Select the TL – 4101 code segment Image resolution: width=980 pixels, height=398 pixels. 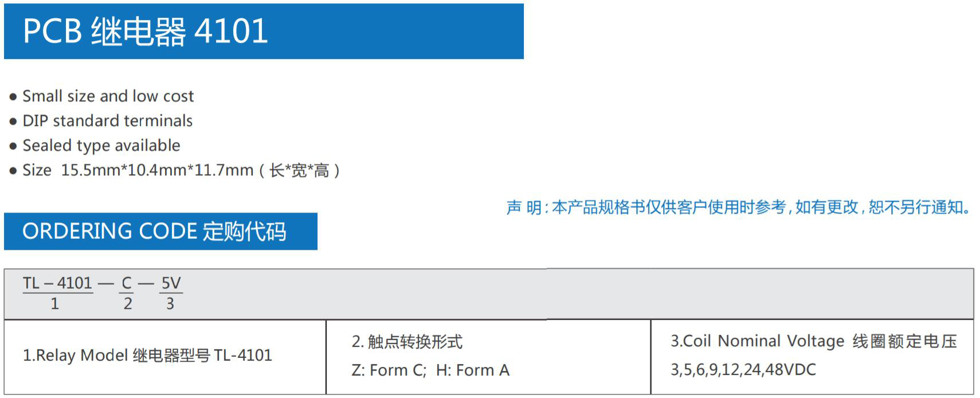58,283
